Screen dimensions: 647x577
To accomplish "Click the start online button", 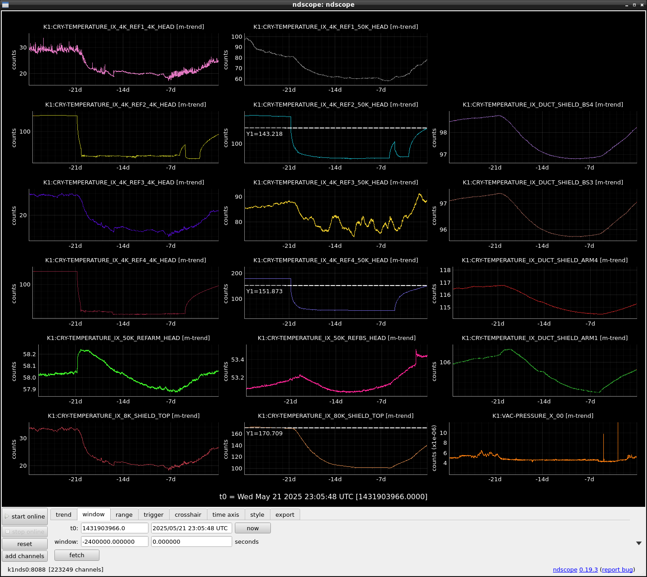I will click(x=25, y=516).
